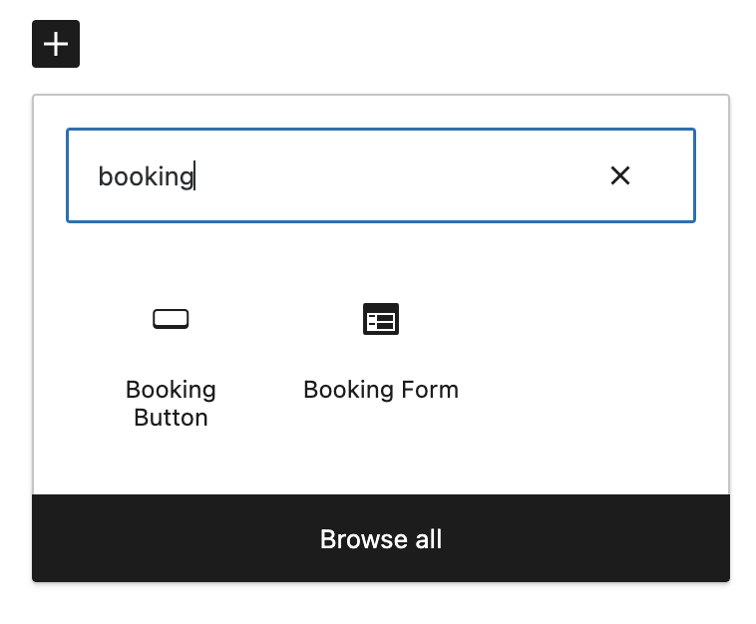Screen dimensions: 756x624
Task: Click the black plus block inserter button
Action: (x=56, y=44)
